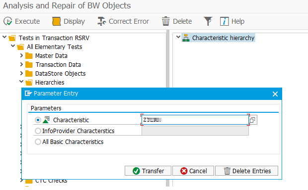Select the Characteristic radio button
Image resolution: width=308 pixels, height=190 pixels.
pos(38,120)
